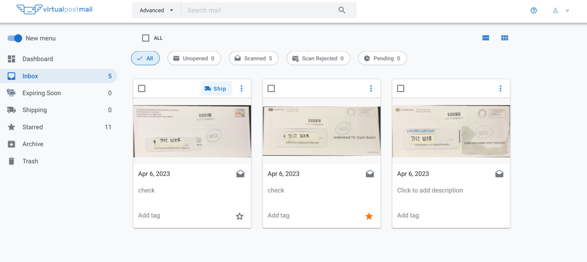Switch to the Scanned filter tab

tap(253, 58)
